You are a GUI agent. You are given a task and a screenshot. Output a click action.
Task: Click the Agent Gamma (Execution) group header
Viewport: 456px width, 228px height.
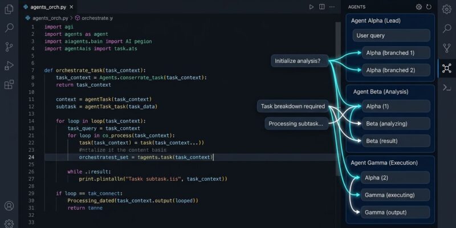(x=384, y=162)
